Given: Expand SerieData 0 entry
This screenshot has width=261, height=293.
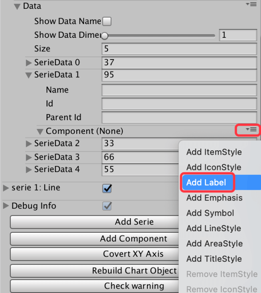Looking at the screenshot, I should pos(29,63).
